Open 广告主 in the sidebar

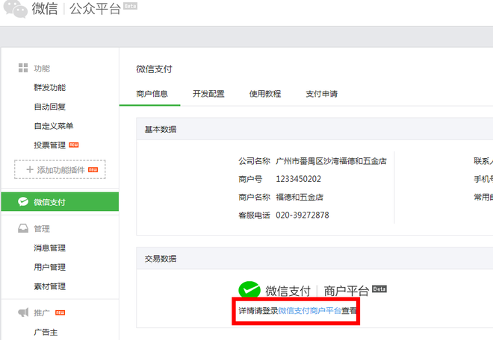click(46, 332)
